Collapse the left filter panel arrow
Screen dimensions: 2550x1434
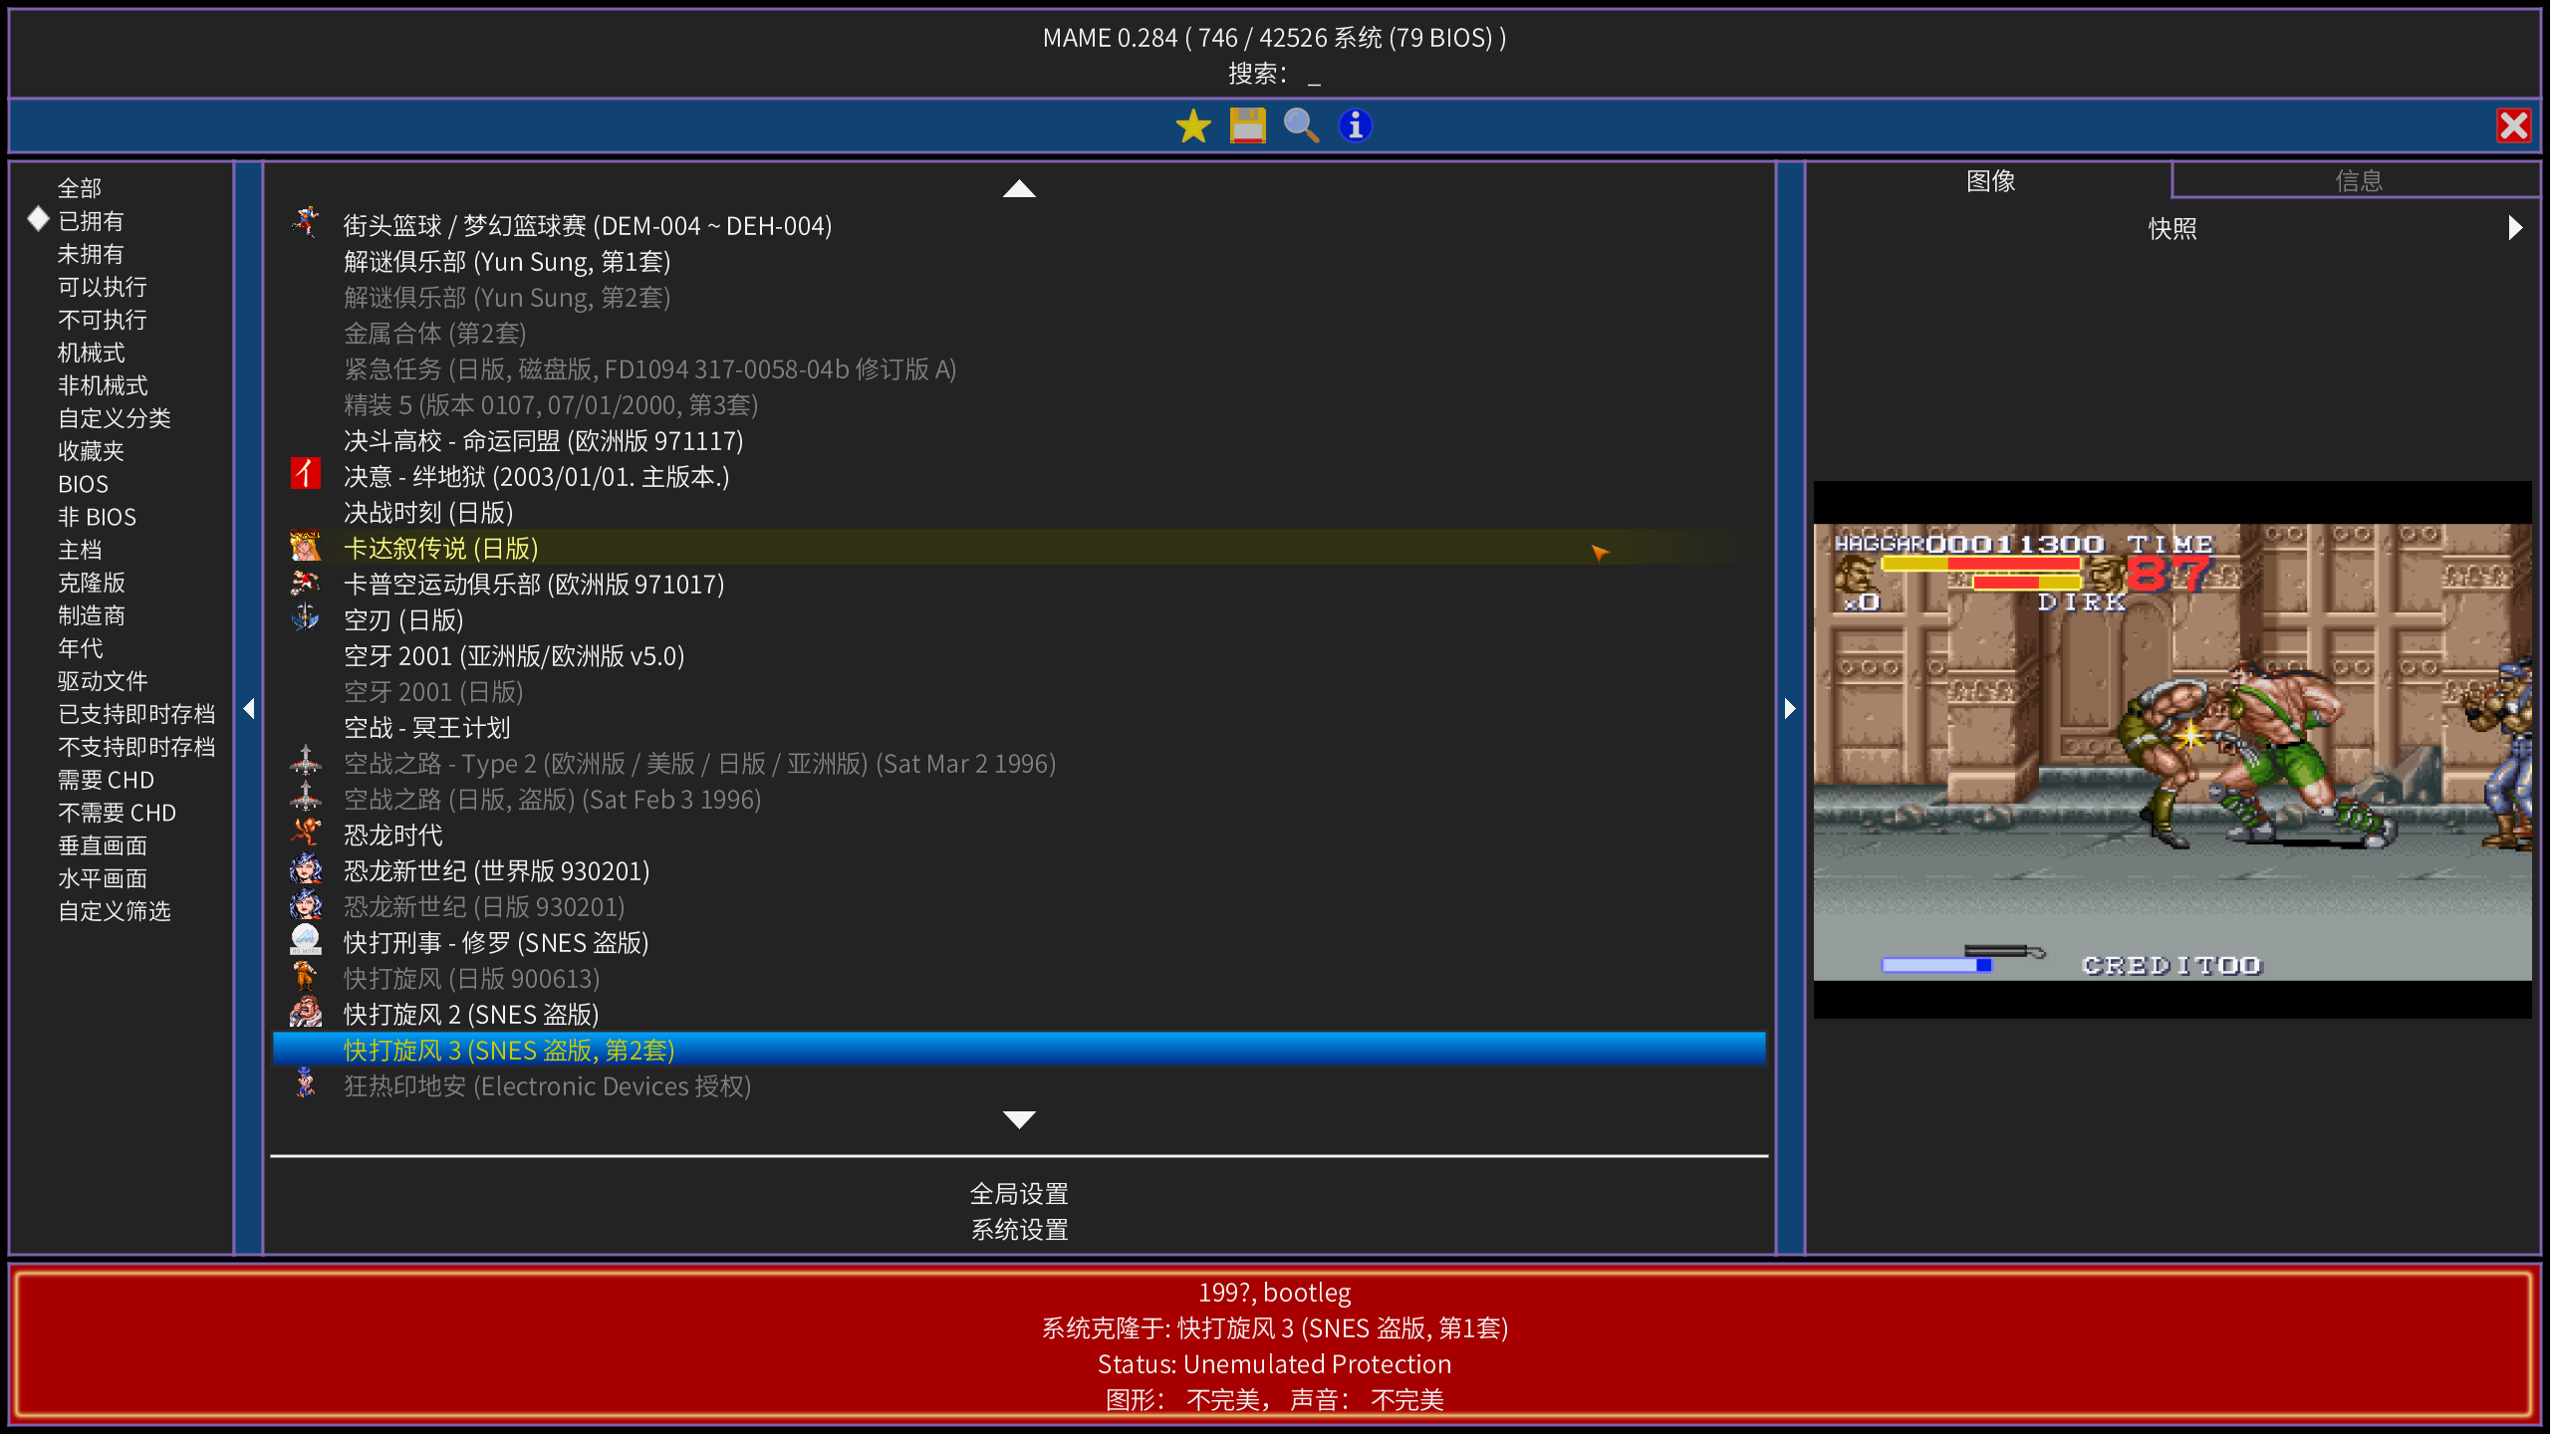pyautogui.click(x=249, y=708)
